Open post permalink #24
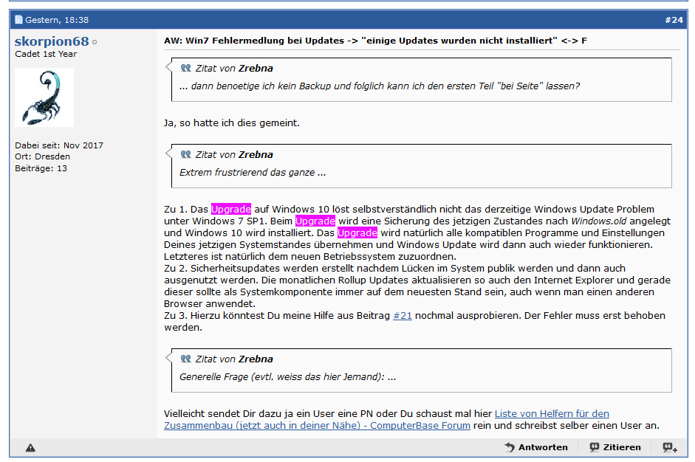This screenshot has width=695, height=462. pyautogui.click(x=674, y=20)
